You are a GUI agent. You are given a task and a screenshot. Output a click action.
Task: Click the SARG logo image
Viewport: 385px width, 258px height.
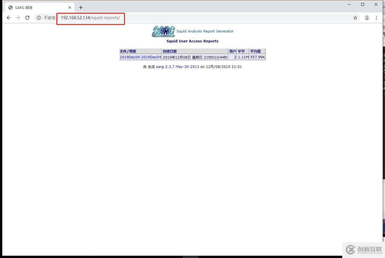pyautogui.click(x=163, y=31)
